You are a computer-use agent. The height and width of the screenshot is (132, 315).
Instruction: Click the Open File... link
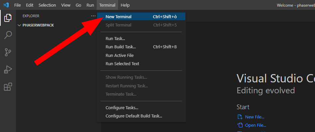[256, 125]
